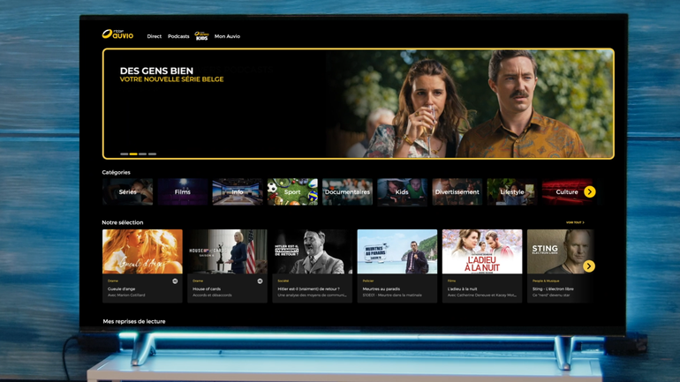
Task: Open House of Cards thumbnail
Action: tap(227, 251)
